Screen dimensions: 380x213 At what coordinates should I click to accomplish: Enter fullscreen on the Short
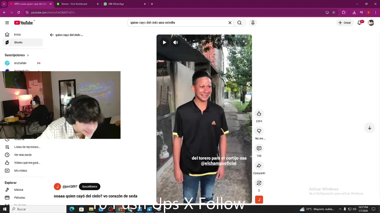tap(245, 42)
